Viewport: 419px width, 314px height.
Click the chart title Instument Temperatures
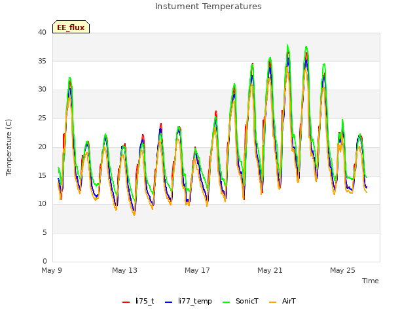(x=208, y=7)
